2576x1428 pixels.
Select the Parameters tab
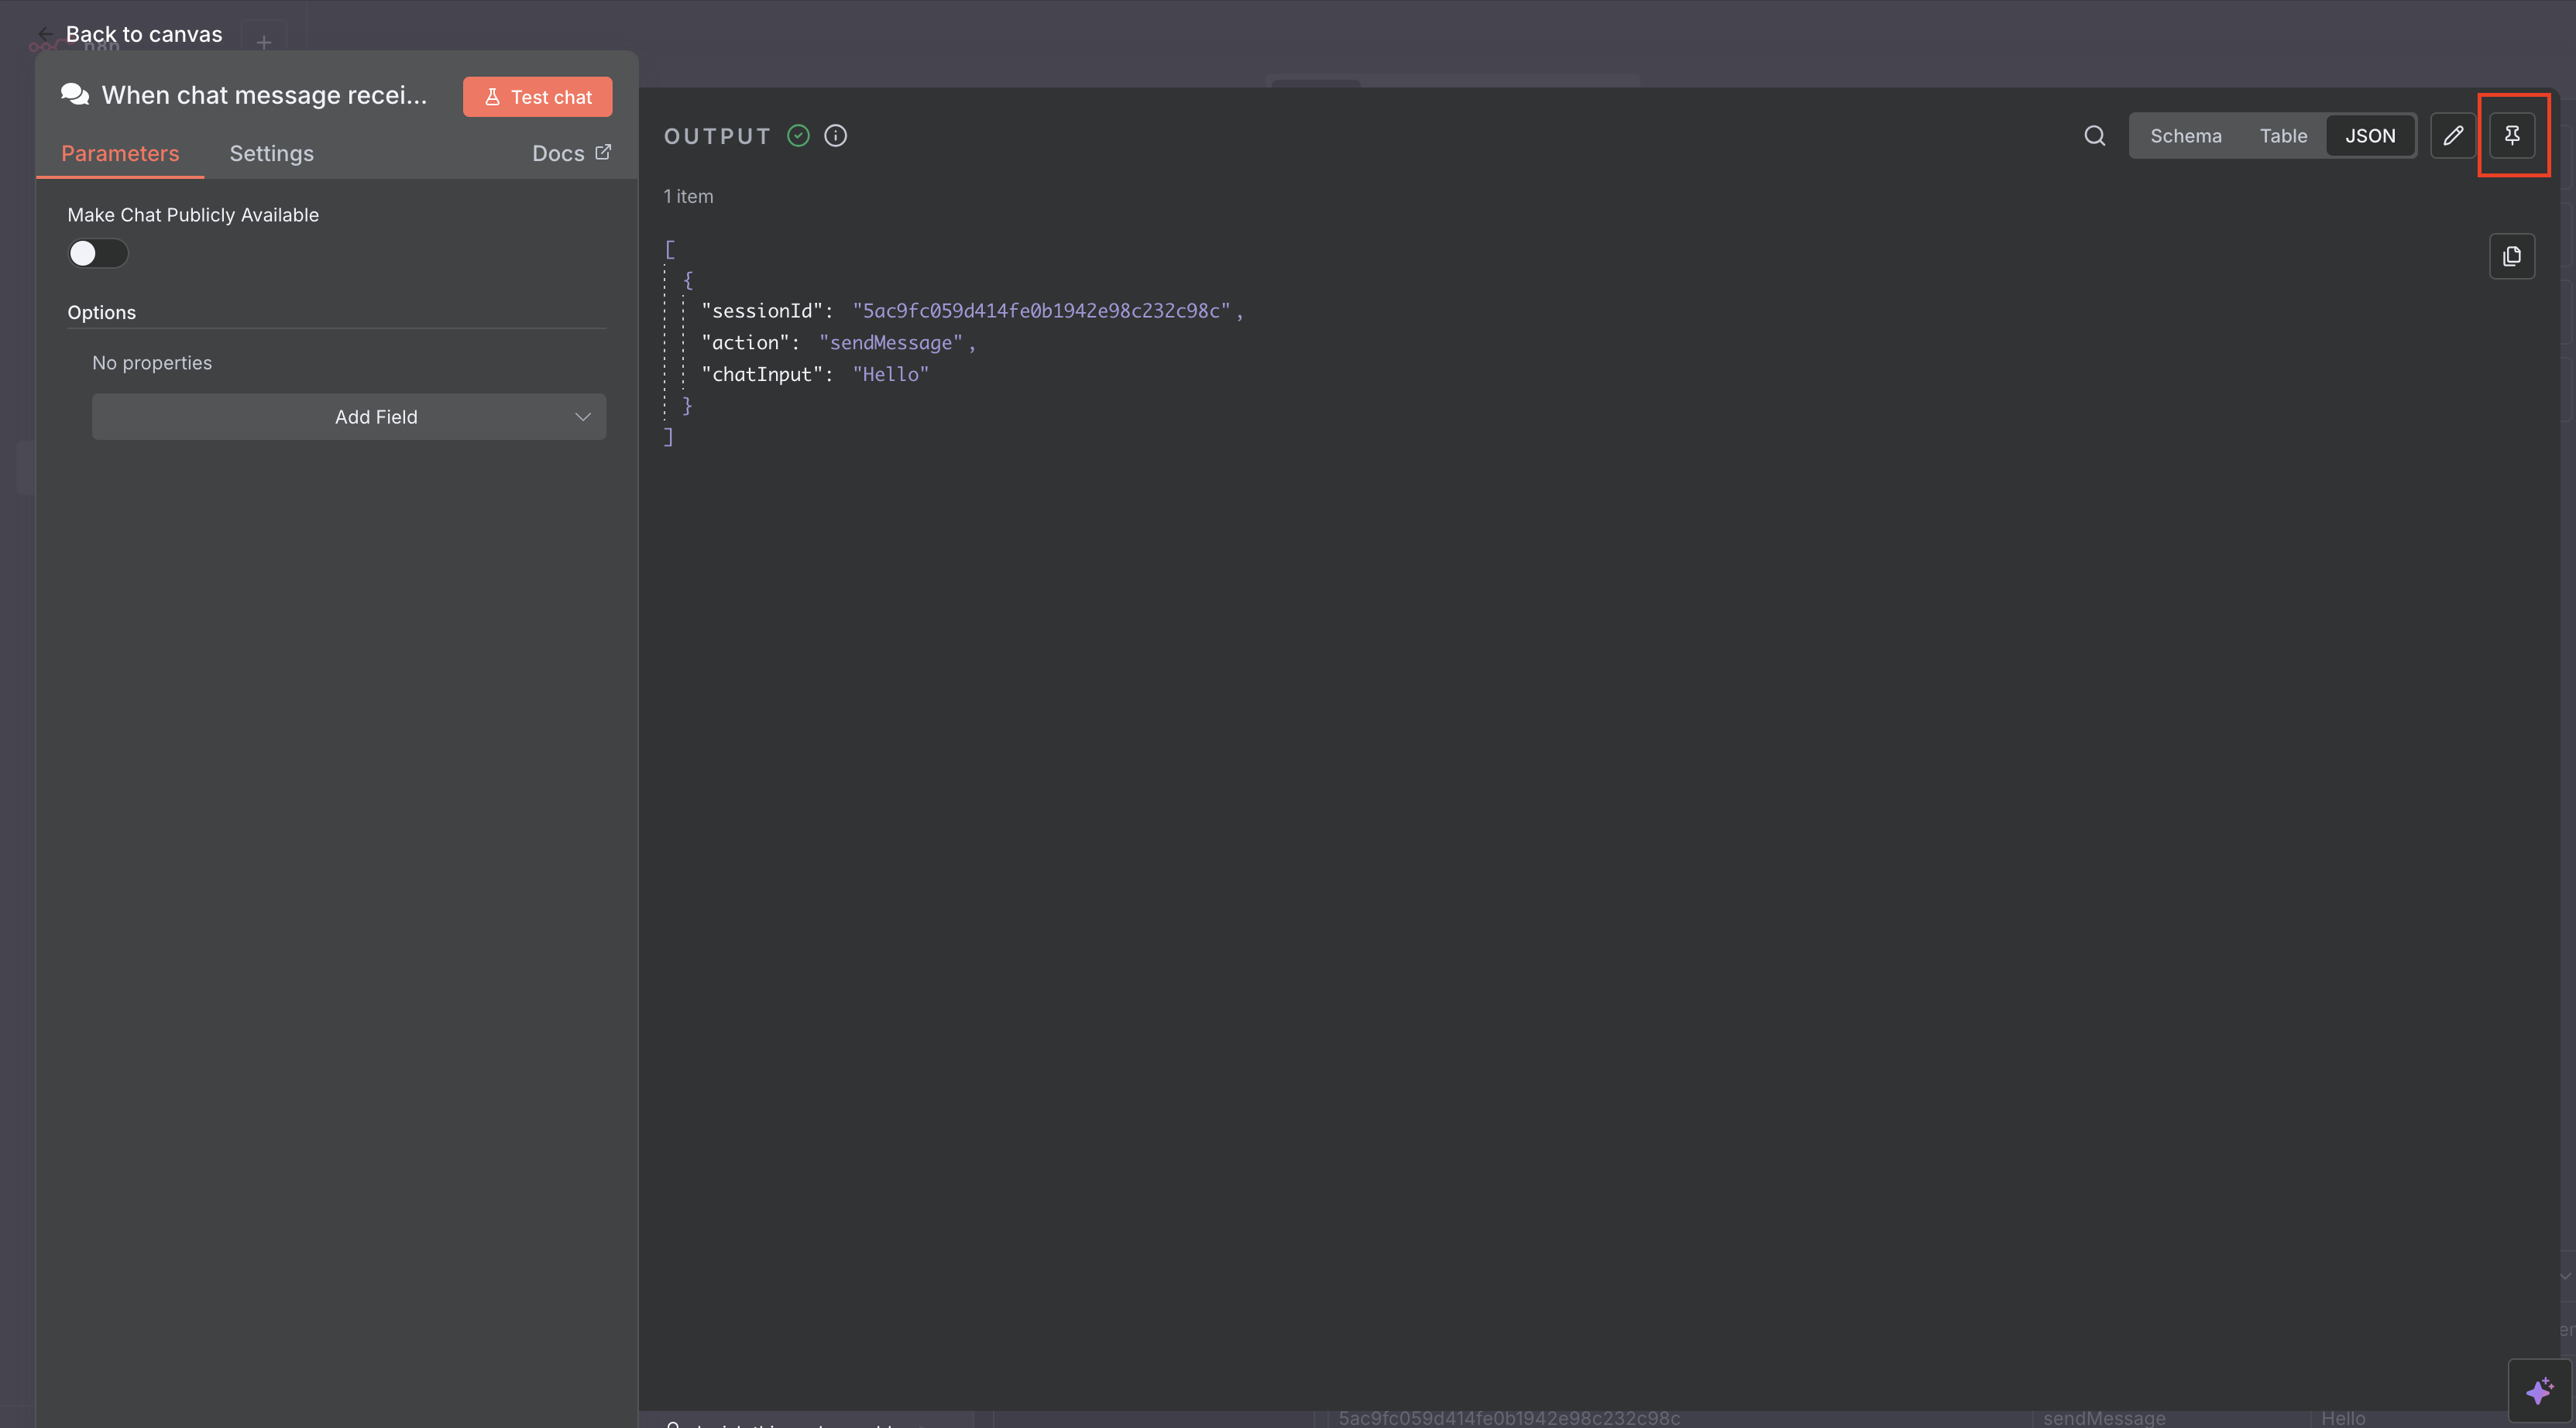tap(120, 154)
